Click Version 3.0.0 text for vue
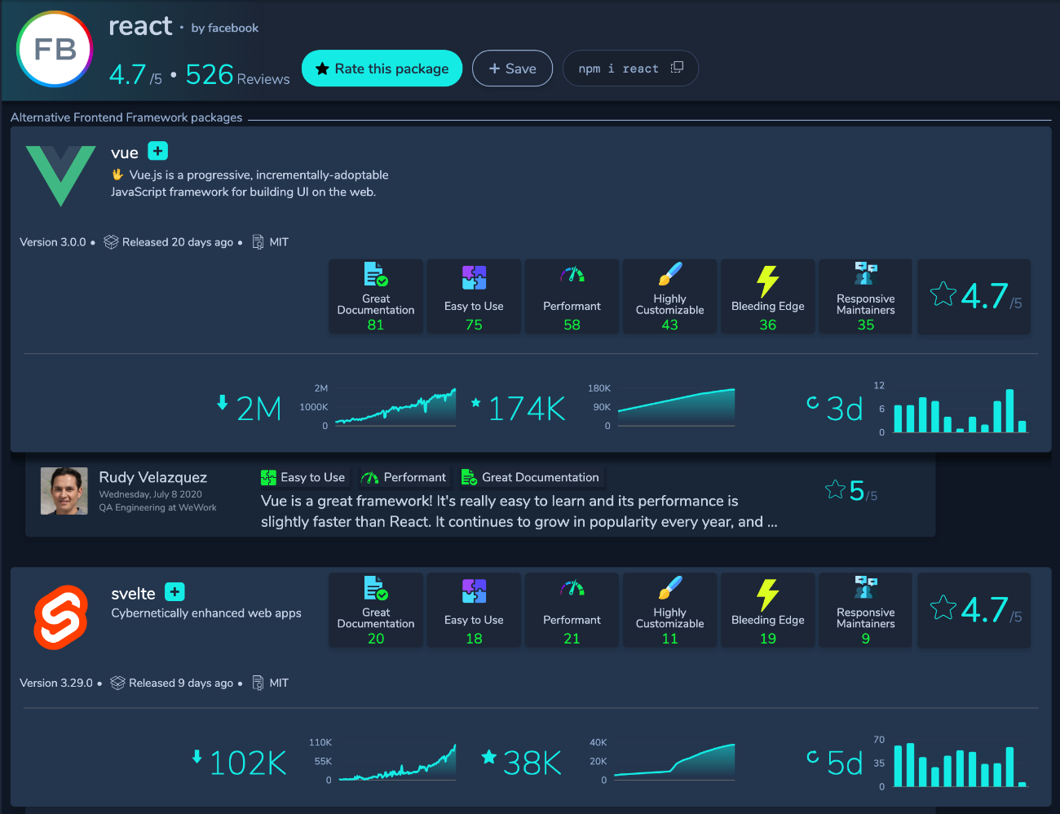The height and width of the screenshot is (814, 1060). coord(53,242)
